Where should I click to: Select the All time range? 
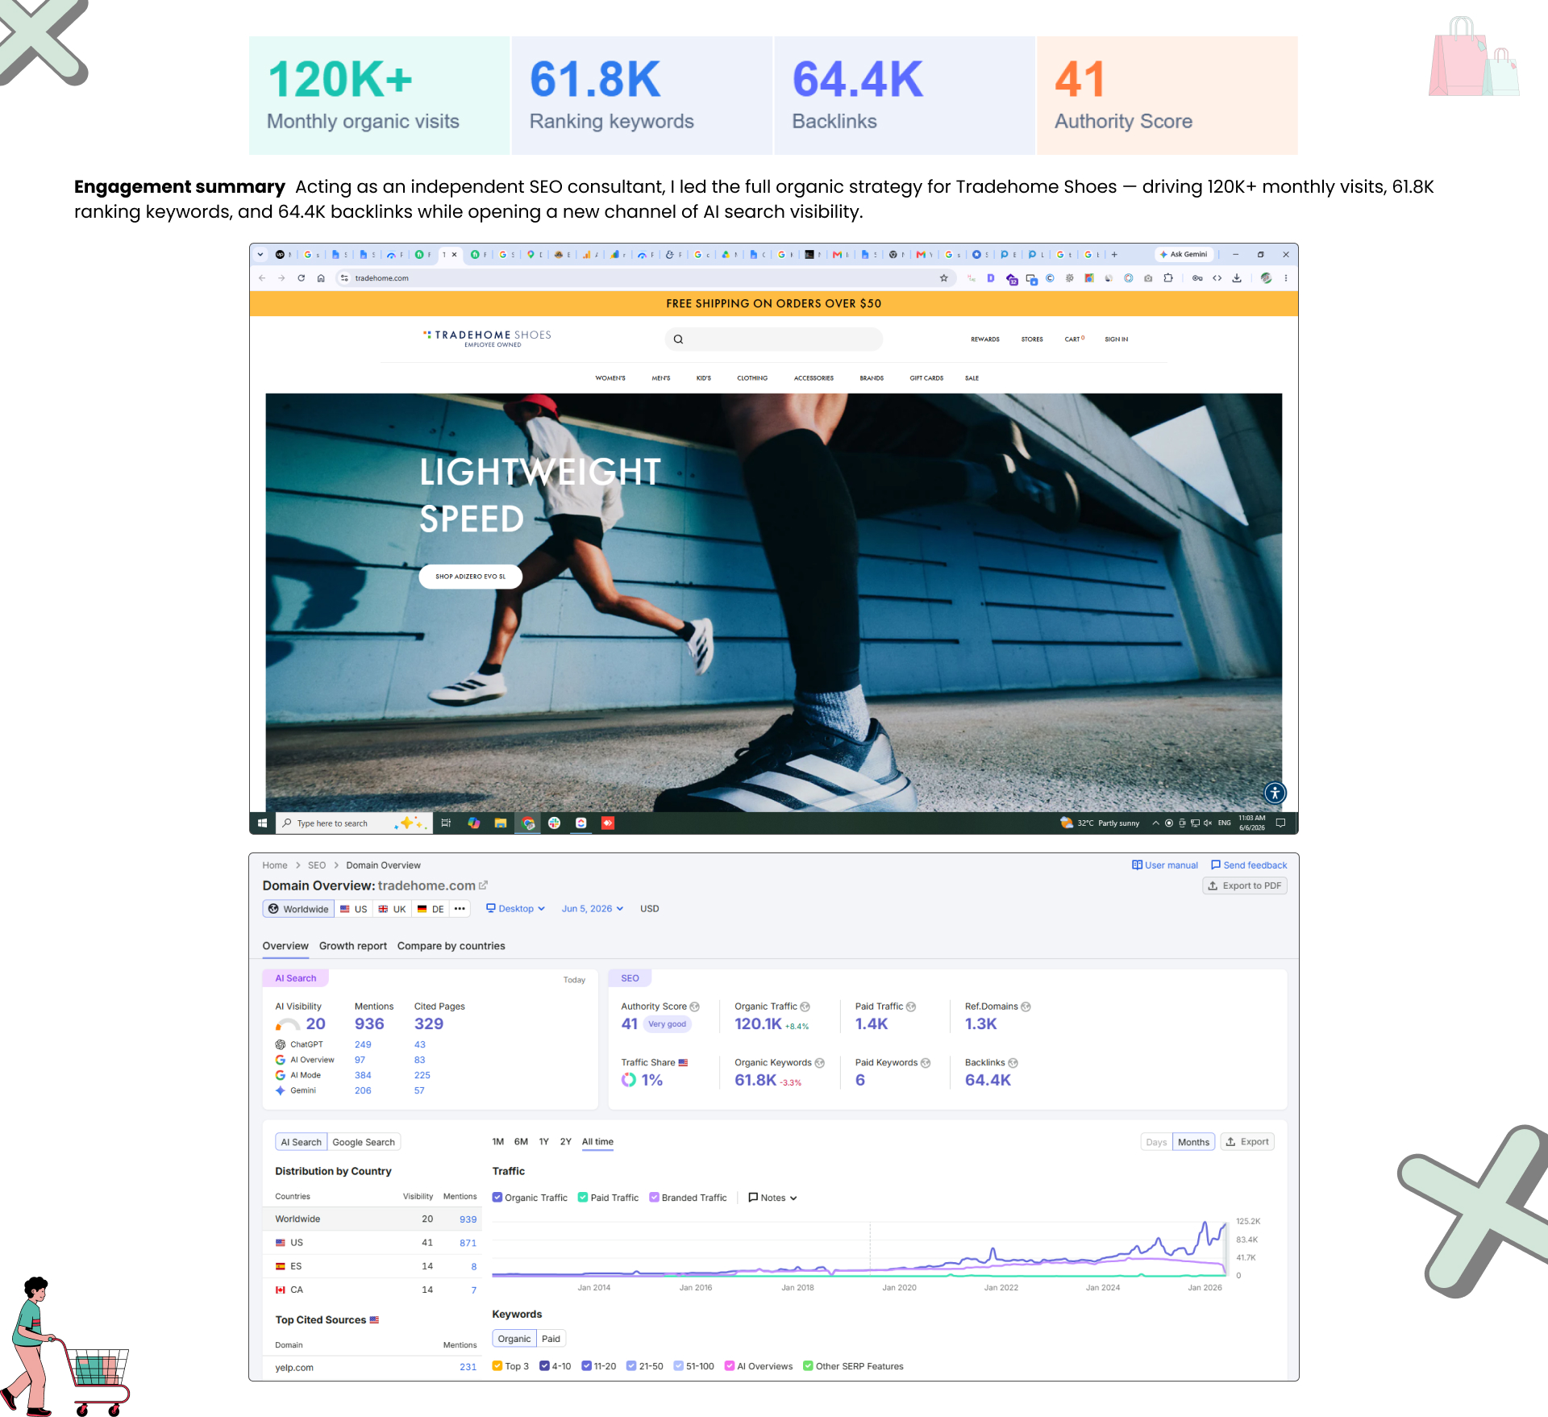tap(597, 1142)
